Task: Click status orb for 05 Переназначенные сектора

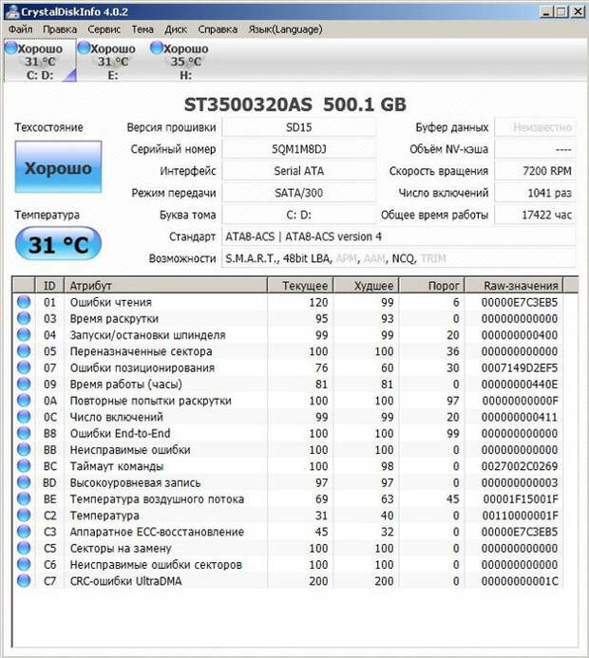Action: tap(24, 350)
